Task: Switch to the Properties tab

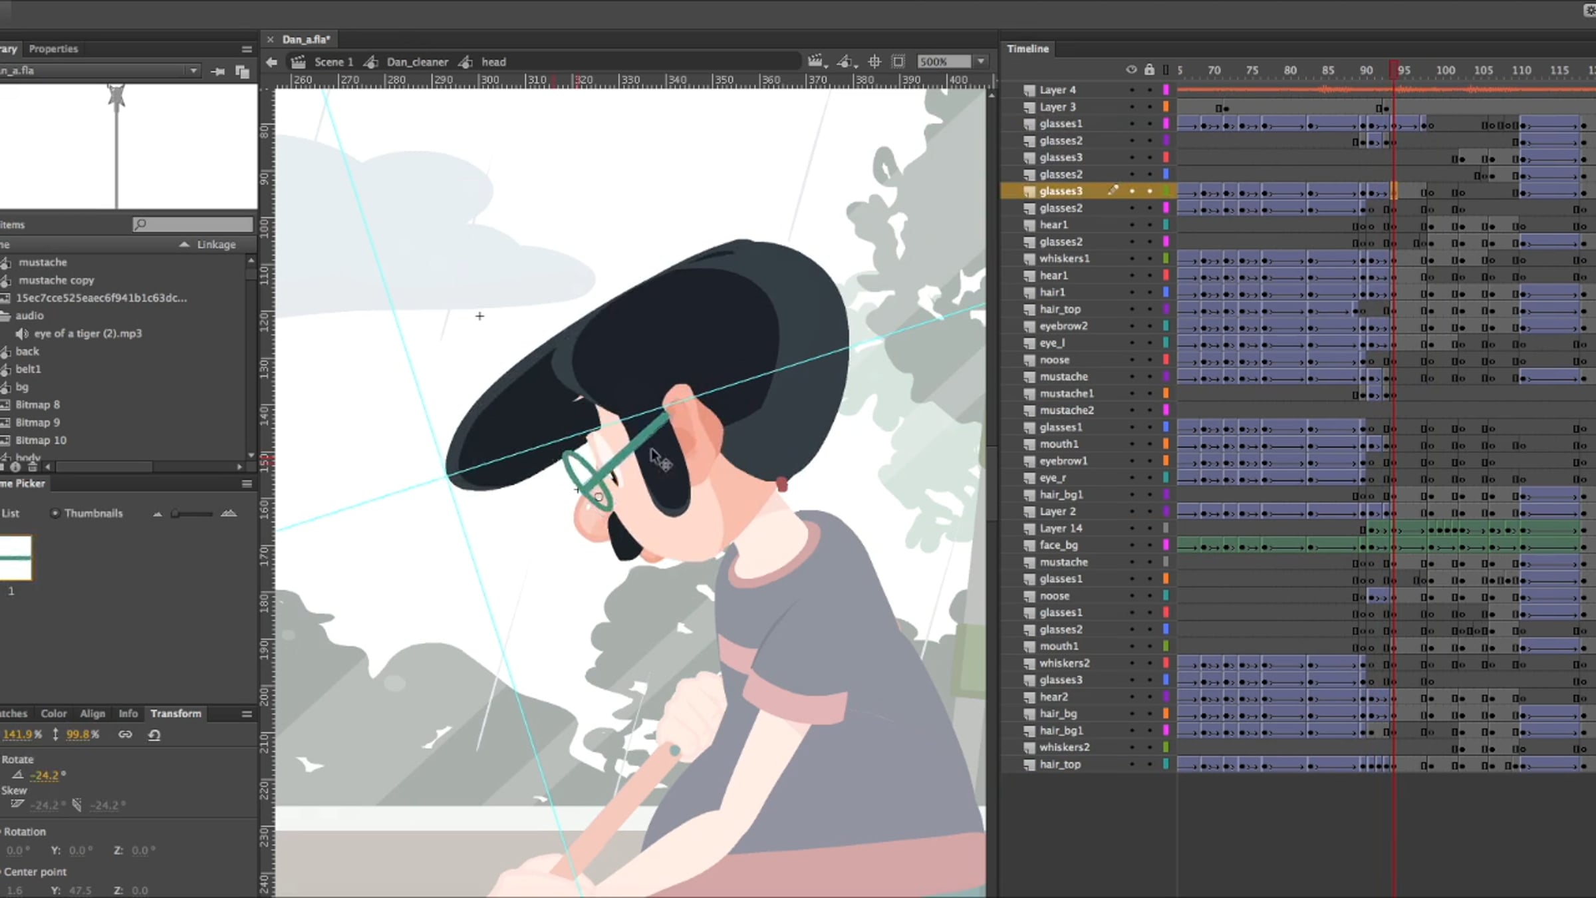Action: (53, 49)
